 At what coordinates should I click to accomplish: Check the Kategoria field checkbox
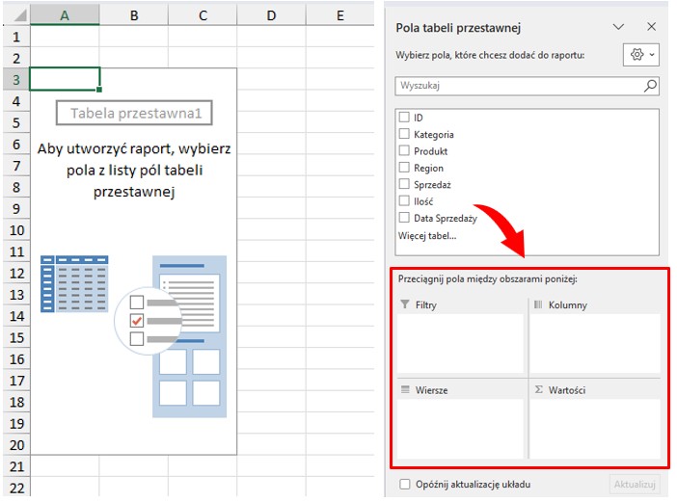pyautogui.click(x=404, y=134)
